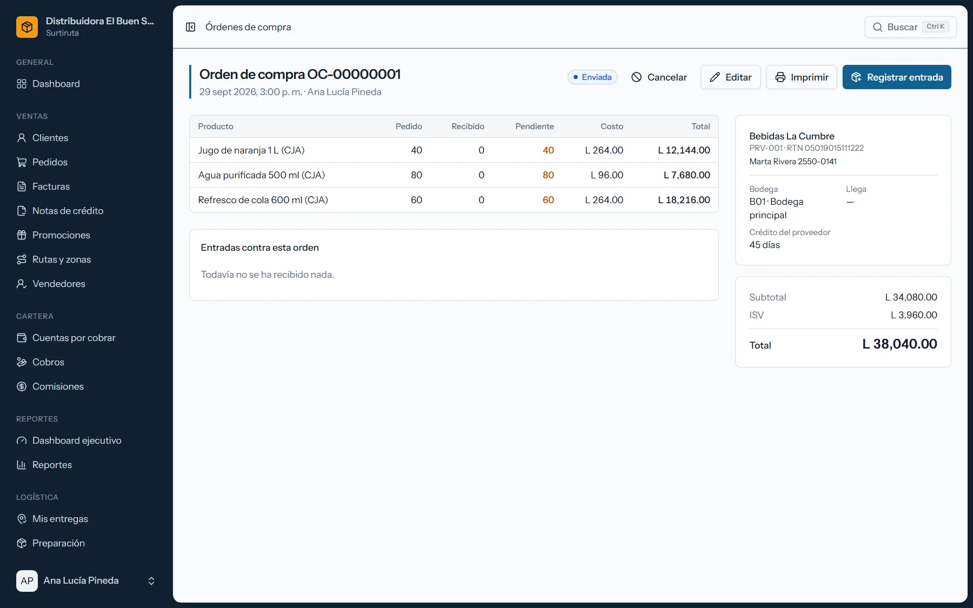Click the L 18,216.00 total cell
Screen dimensions: 973x608
684,200
